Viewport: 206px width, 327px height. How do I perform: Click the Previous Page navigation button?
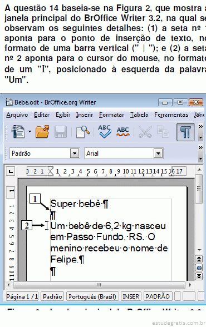[199, 259]
